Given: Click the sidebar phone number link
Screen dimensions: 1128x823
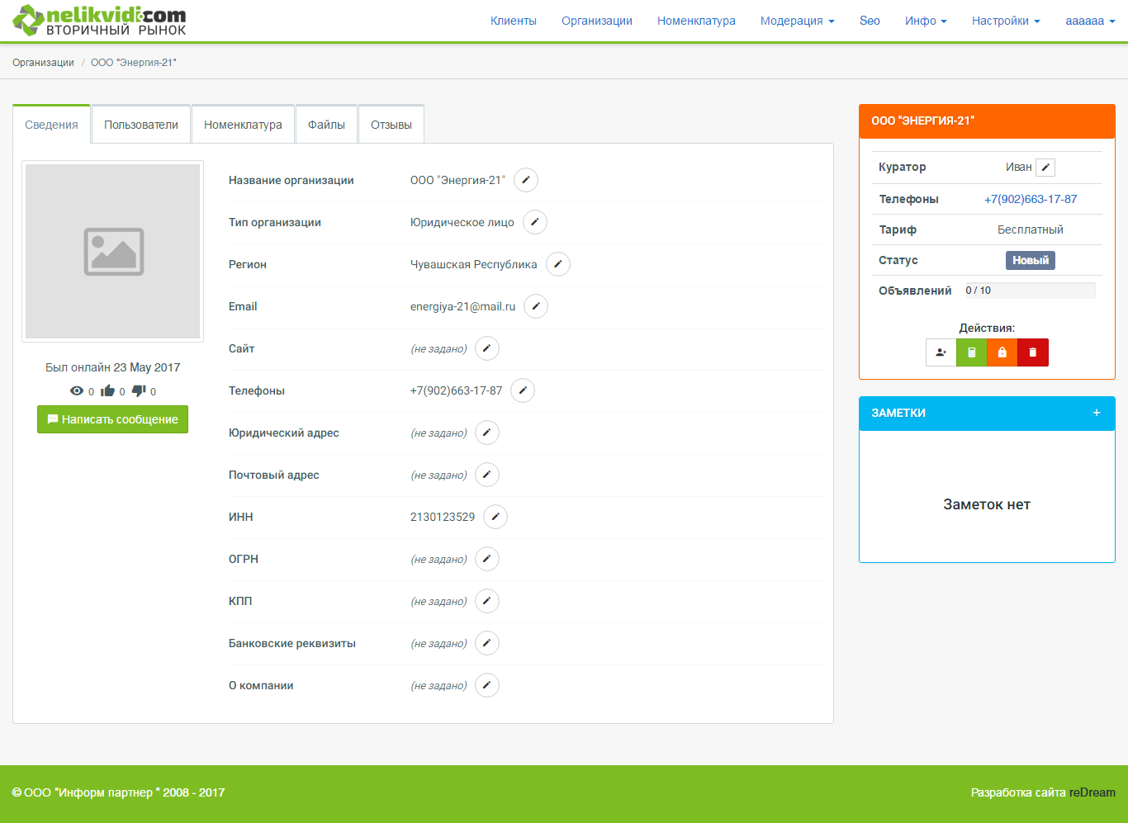Looking at the screenshot, I should pos(1031,199).
